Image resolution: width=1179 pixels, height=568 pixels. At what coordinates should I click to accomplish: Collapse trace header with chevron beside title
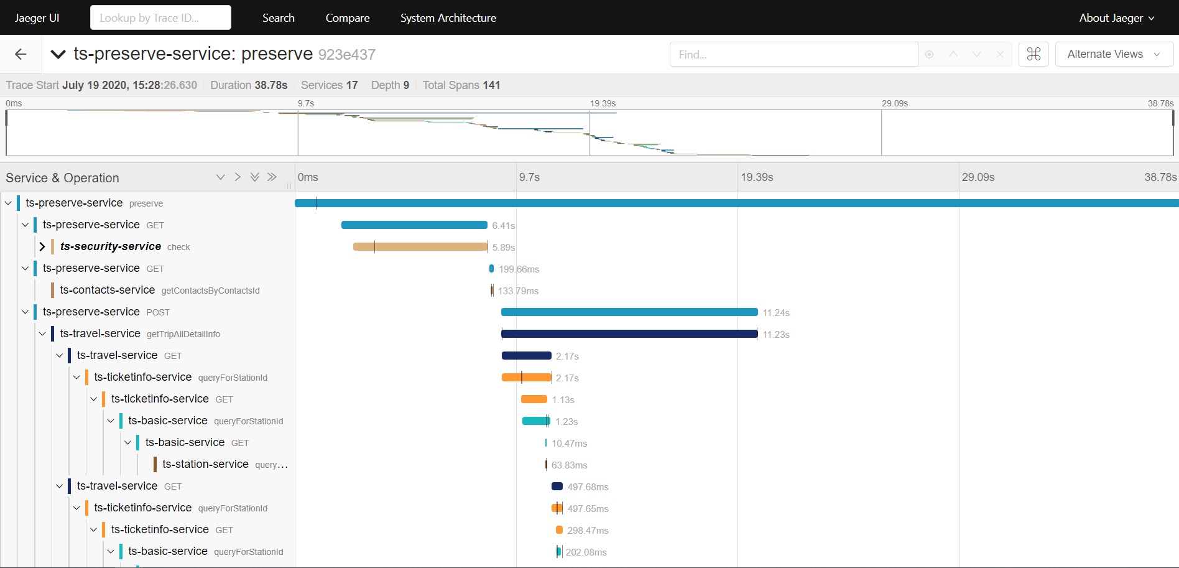click(x=58, y=54)
